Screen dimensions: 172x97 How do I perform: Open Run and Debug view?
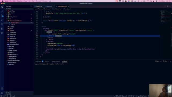(x=2, y=20)
